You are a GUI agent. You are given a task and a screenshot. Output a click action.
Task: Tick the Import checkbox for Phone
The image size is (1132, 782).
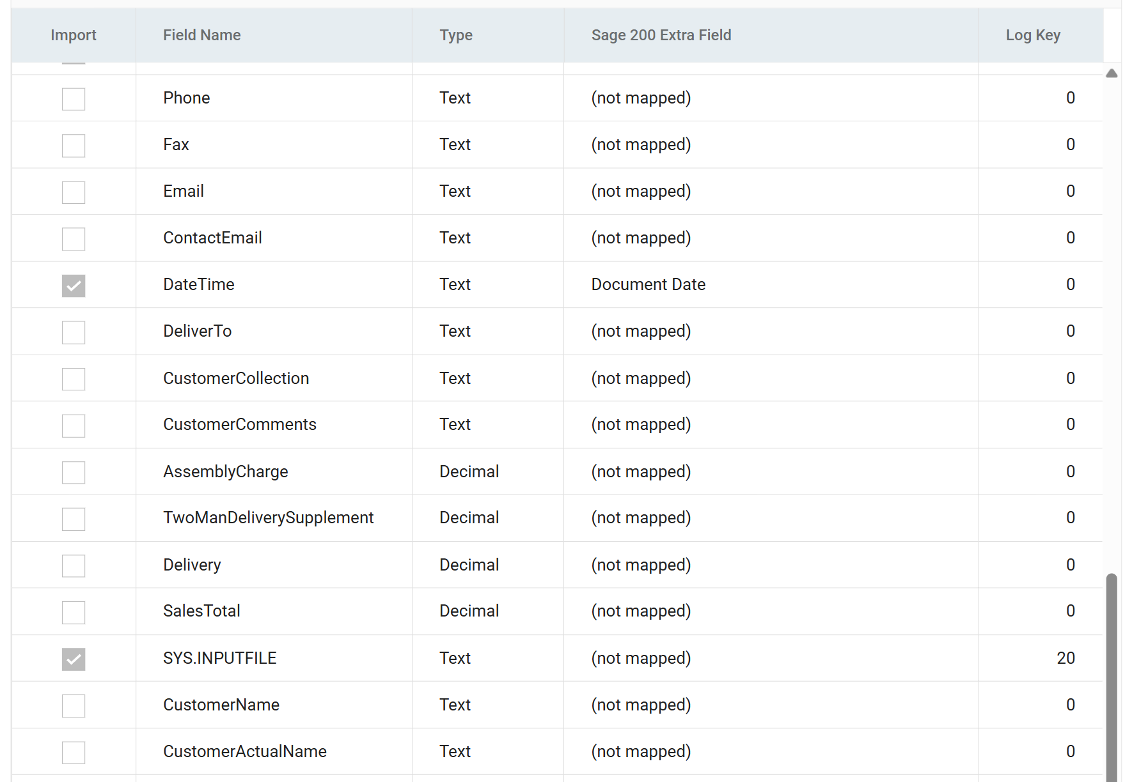click(74, 99)
